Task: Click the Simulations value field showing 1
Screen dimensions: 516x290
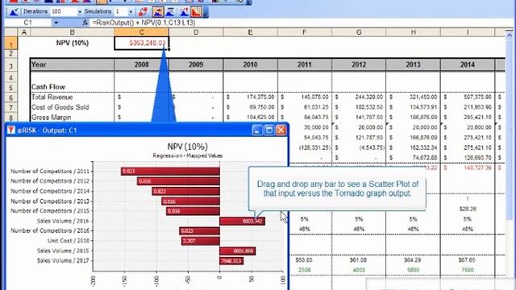Action: (121, 11)
